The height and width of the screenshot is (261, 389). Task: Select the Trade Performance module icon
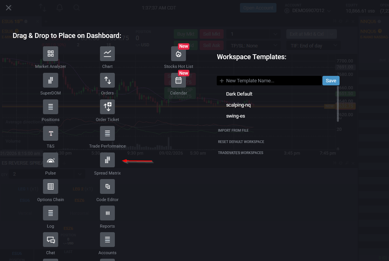(x=107, y=133)
